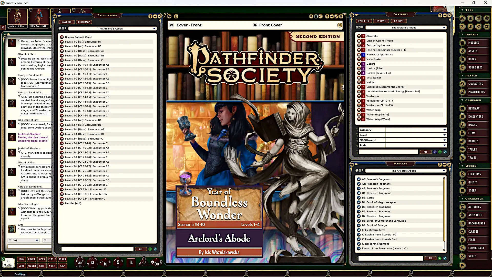Roll the d6 die
Image resolution: width=492 pixels, height=277 pixels.
(x=131, y=262)
